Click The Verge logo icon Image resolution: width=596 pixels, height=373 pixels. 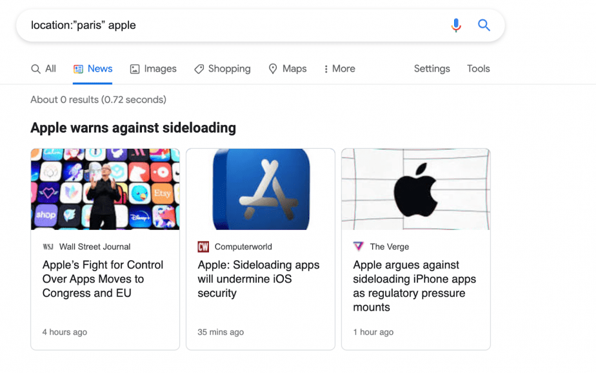coord(359,246)
